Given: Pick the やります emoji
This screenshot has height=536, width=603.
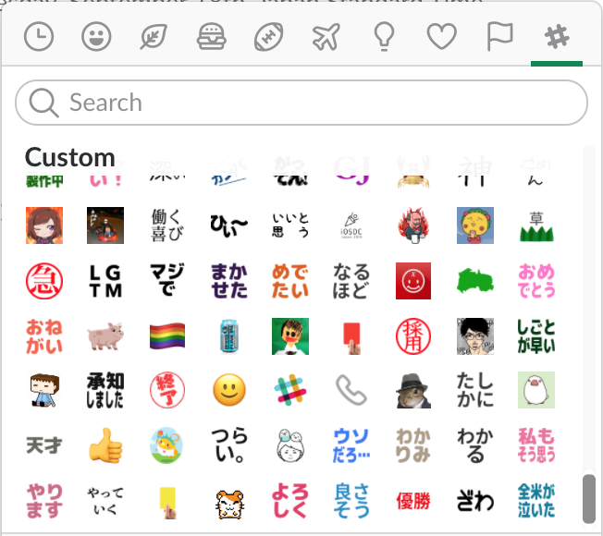Looking at the screenshot, I should pyautogui.click(x=44, y=501).
